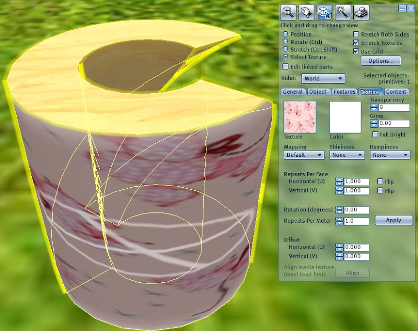Open the white Color swatch
Image resolution: width=418 pixels, height=331 pixels.
(x=345, y=117)
